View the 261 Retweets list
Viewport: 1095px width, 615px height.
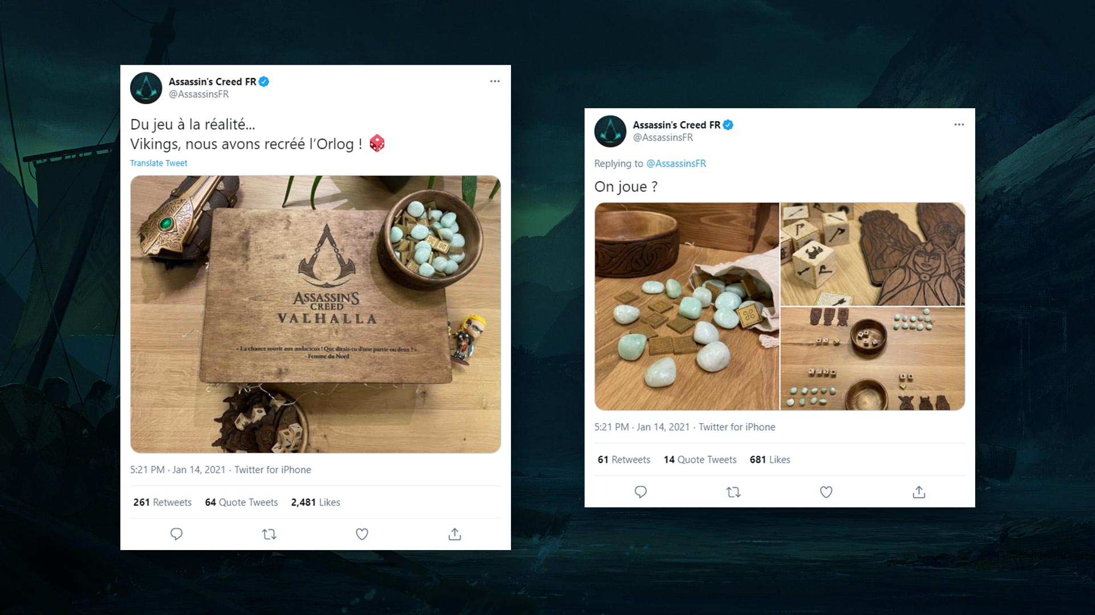pos(163,502)
